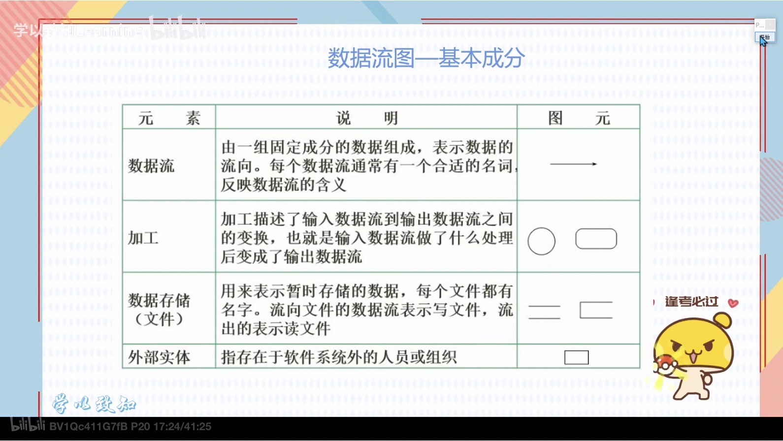Click the open-ended rectangle data store symbol
Image resolution: width=783 pixels, height=441 pixels.
point(596,310)
